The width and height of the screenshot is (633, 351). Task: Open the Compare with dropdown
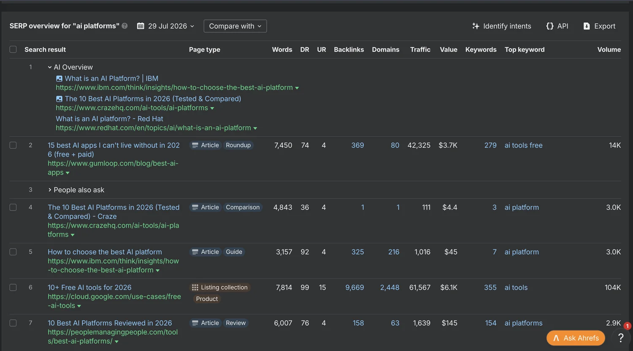tap(235, 26)
